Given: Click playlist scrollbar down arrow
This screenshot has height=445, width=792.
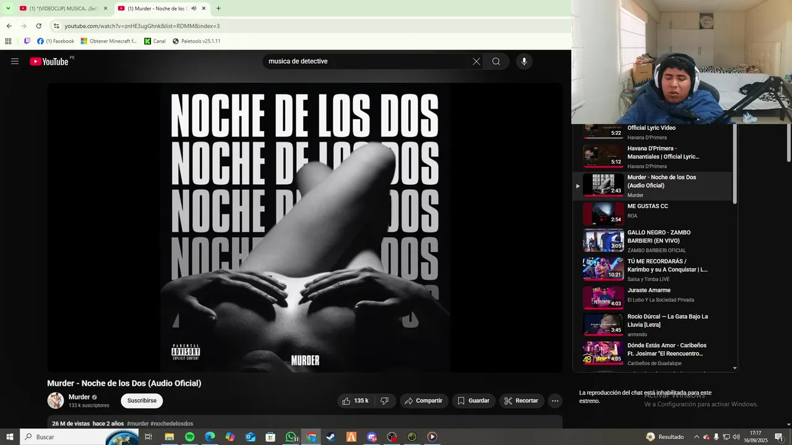Looking at the screenshot, I should (x=734, y=368).
